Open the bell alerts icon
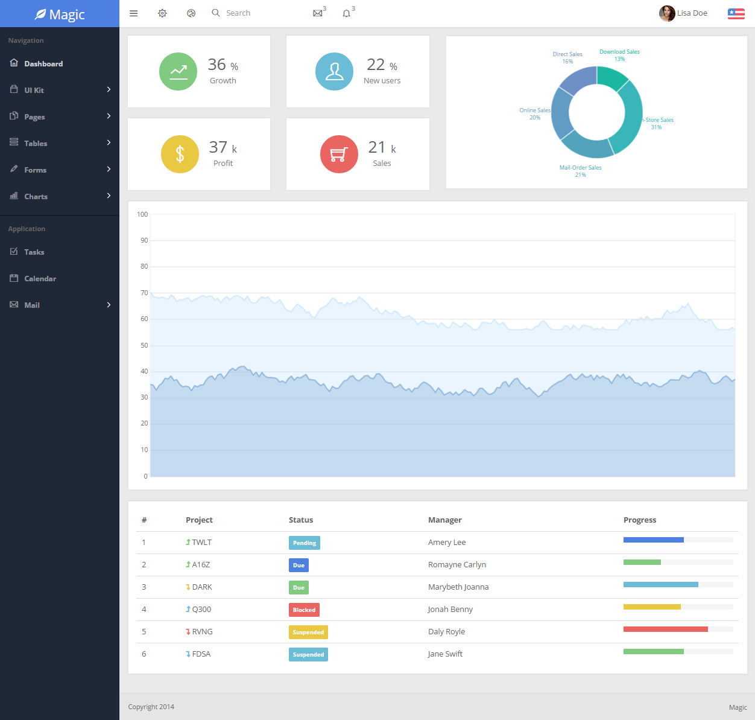Viewport: 755px width, 720px height. click(347, 13)
